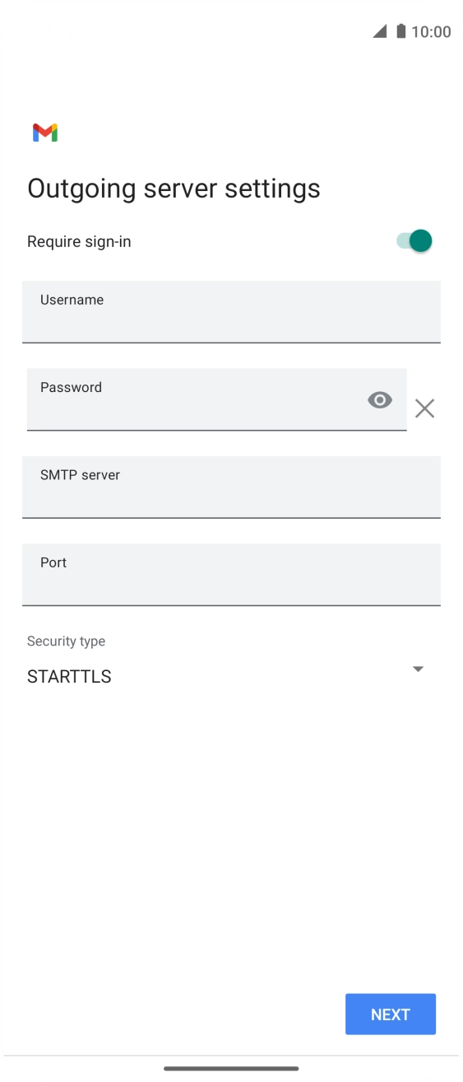Click the Port floating label text
Viewport: 463px width, 1082px height.
[53, 562]
